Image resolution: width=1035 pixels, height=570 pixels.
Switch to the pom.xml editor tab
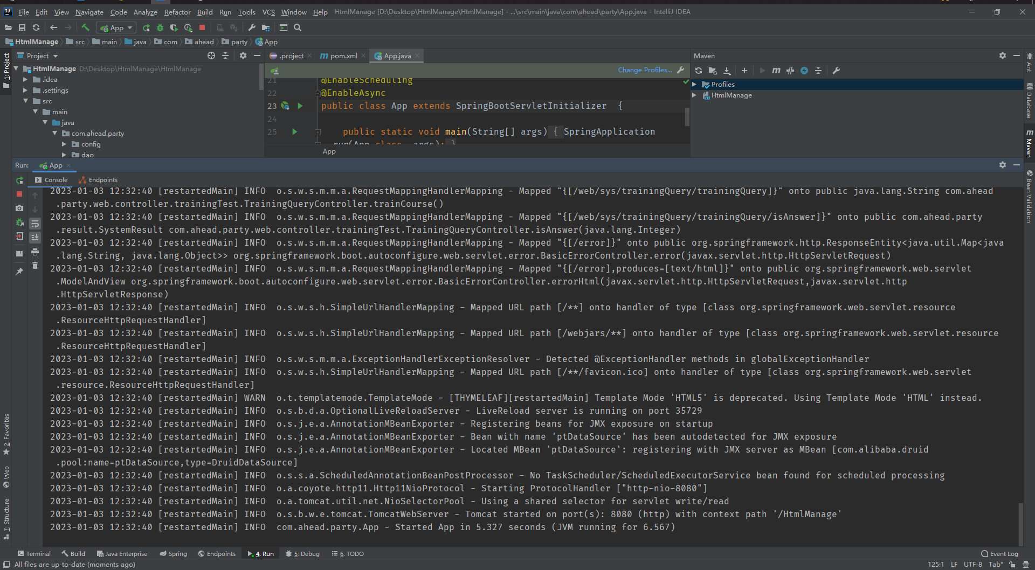point(341,55)
